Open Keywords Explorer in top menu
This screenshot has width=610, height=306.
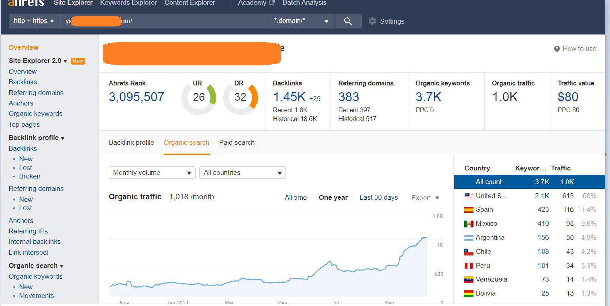coord(129,3)
